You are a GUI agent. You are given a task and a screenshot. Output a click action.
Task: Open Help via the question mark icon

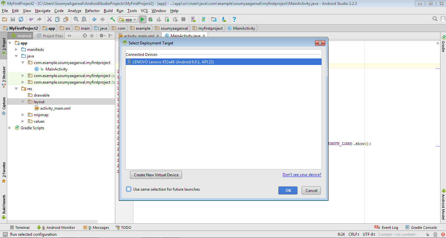[234, 19]
